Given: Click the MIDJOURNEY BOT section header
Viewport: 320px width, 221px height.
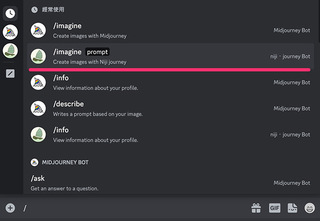Looking at the screenshot, I should click(x=65, y=162).
